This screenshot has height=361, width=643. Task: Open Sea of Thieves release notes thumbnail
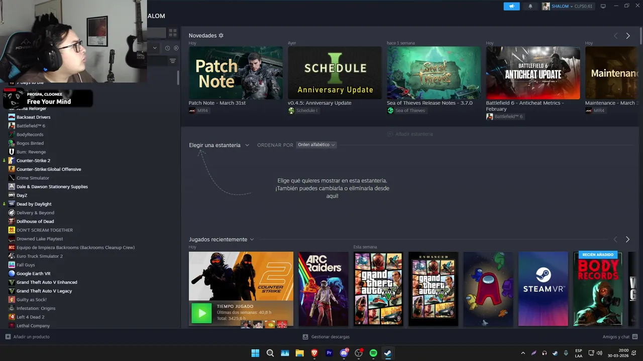[434, 73]
